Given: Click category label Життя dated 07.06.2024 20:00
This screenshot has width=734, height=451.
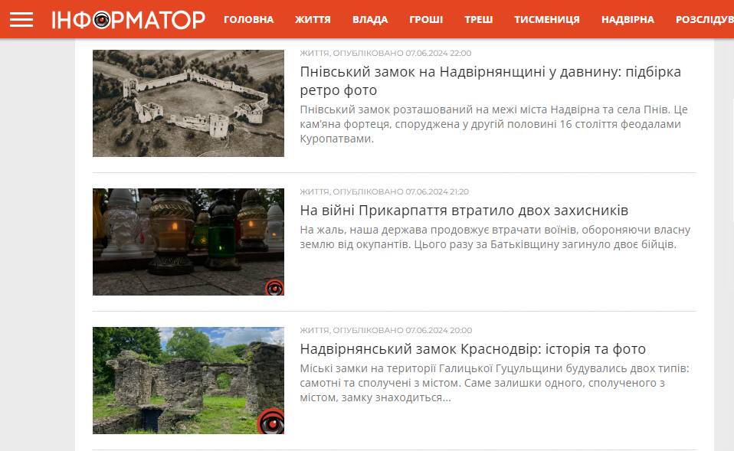Looking at the screenshot, I should click(x=315, y=330).
